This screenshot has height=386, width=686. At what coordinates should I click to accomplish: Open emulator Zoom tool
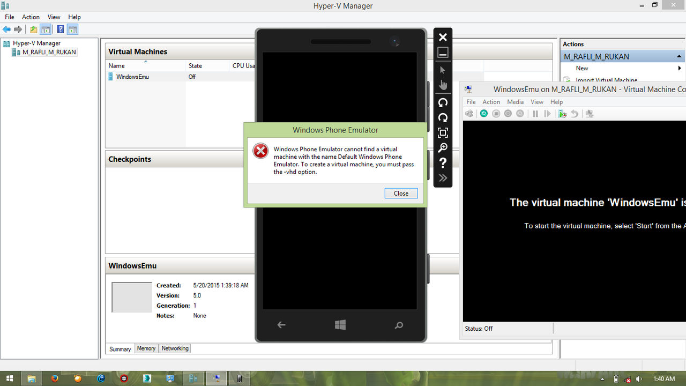tap(443, 148)
